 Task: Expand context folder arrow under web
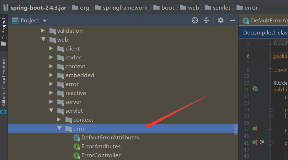(x=51, y=66)
